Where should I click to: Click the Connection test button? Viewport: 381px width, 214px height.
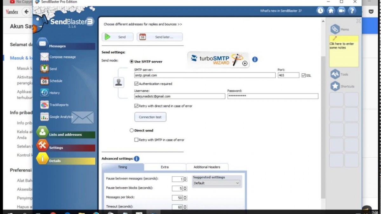pyautogui.click(x=150, y=117)
